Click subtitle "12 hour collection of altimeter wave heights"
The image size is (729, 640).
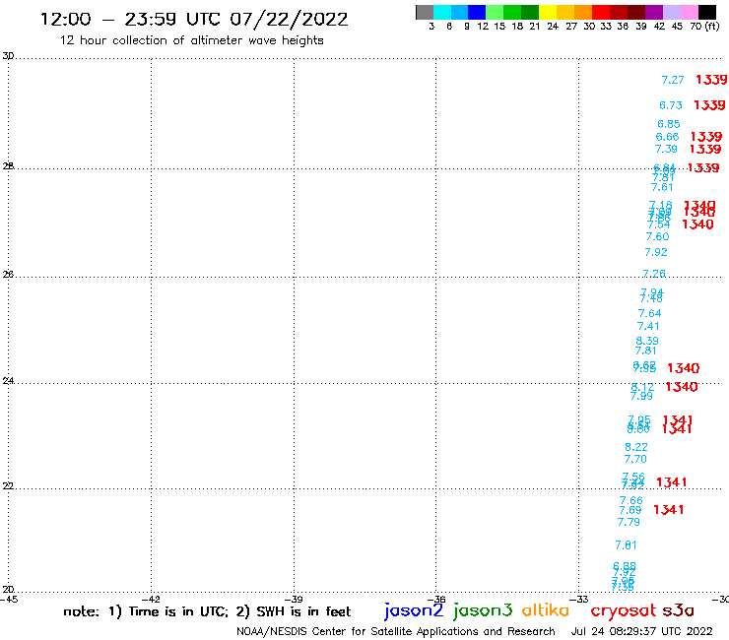191,40
